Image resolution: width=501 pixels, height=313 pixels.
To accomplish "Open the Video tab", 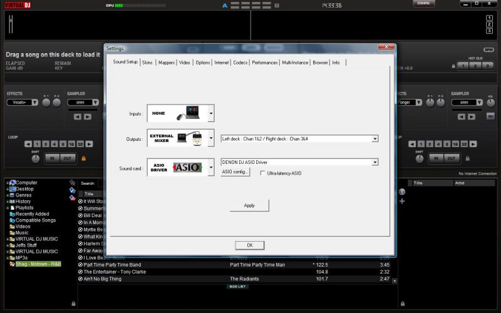I will pyautogui.click(x=184, y=63).
